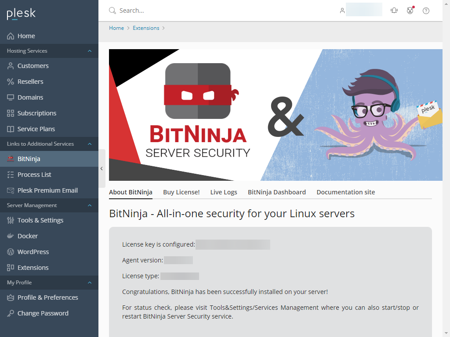Image resolution: width=450 pixels, height=337 pixels.
Task: Click the feedback globe icon in top bar
Action: 410,10
